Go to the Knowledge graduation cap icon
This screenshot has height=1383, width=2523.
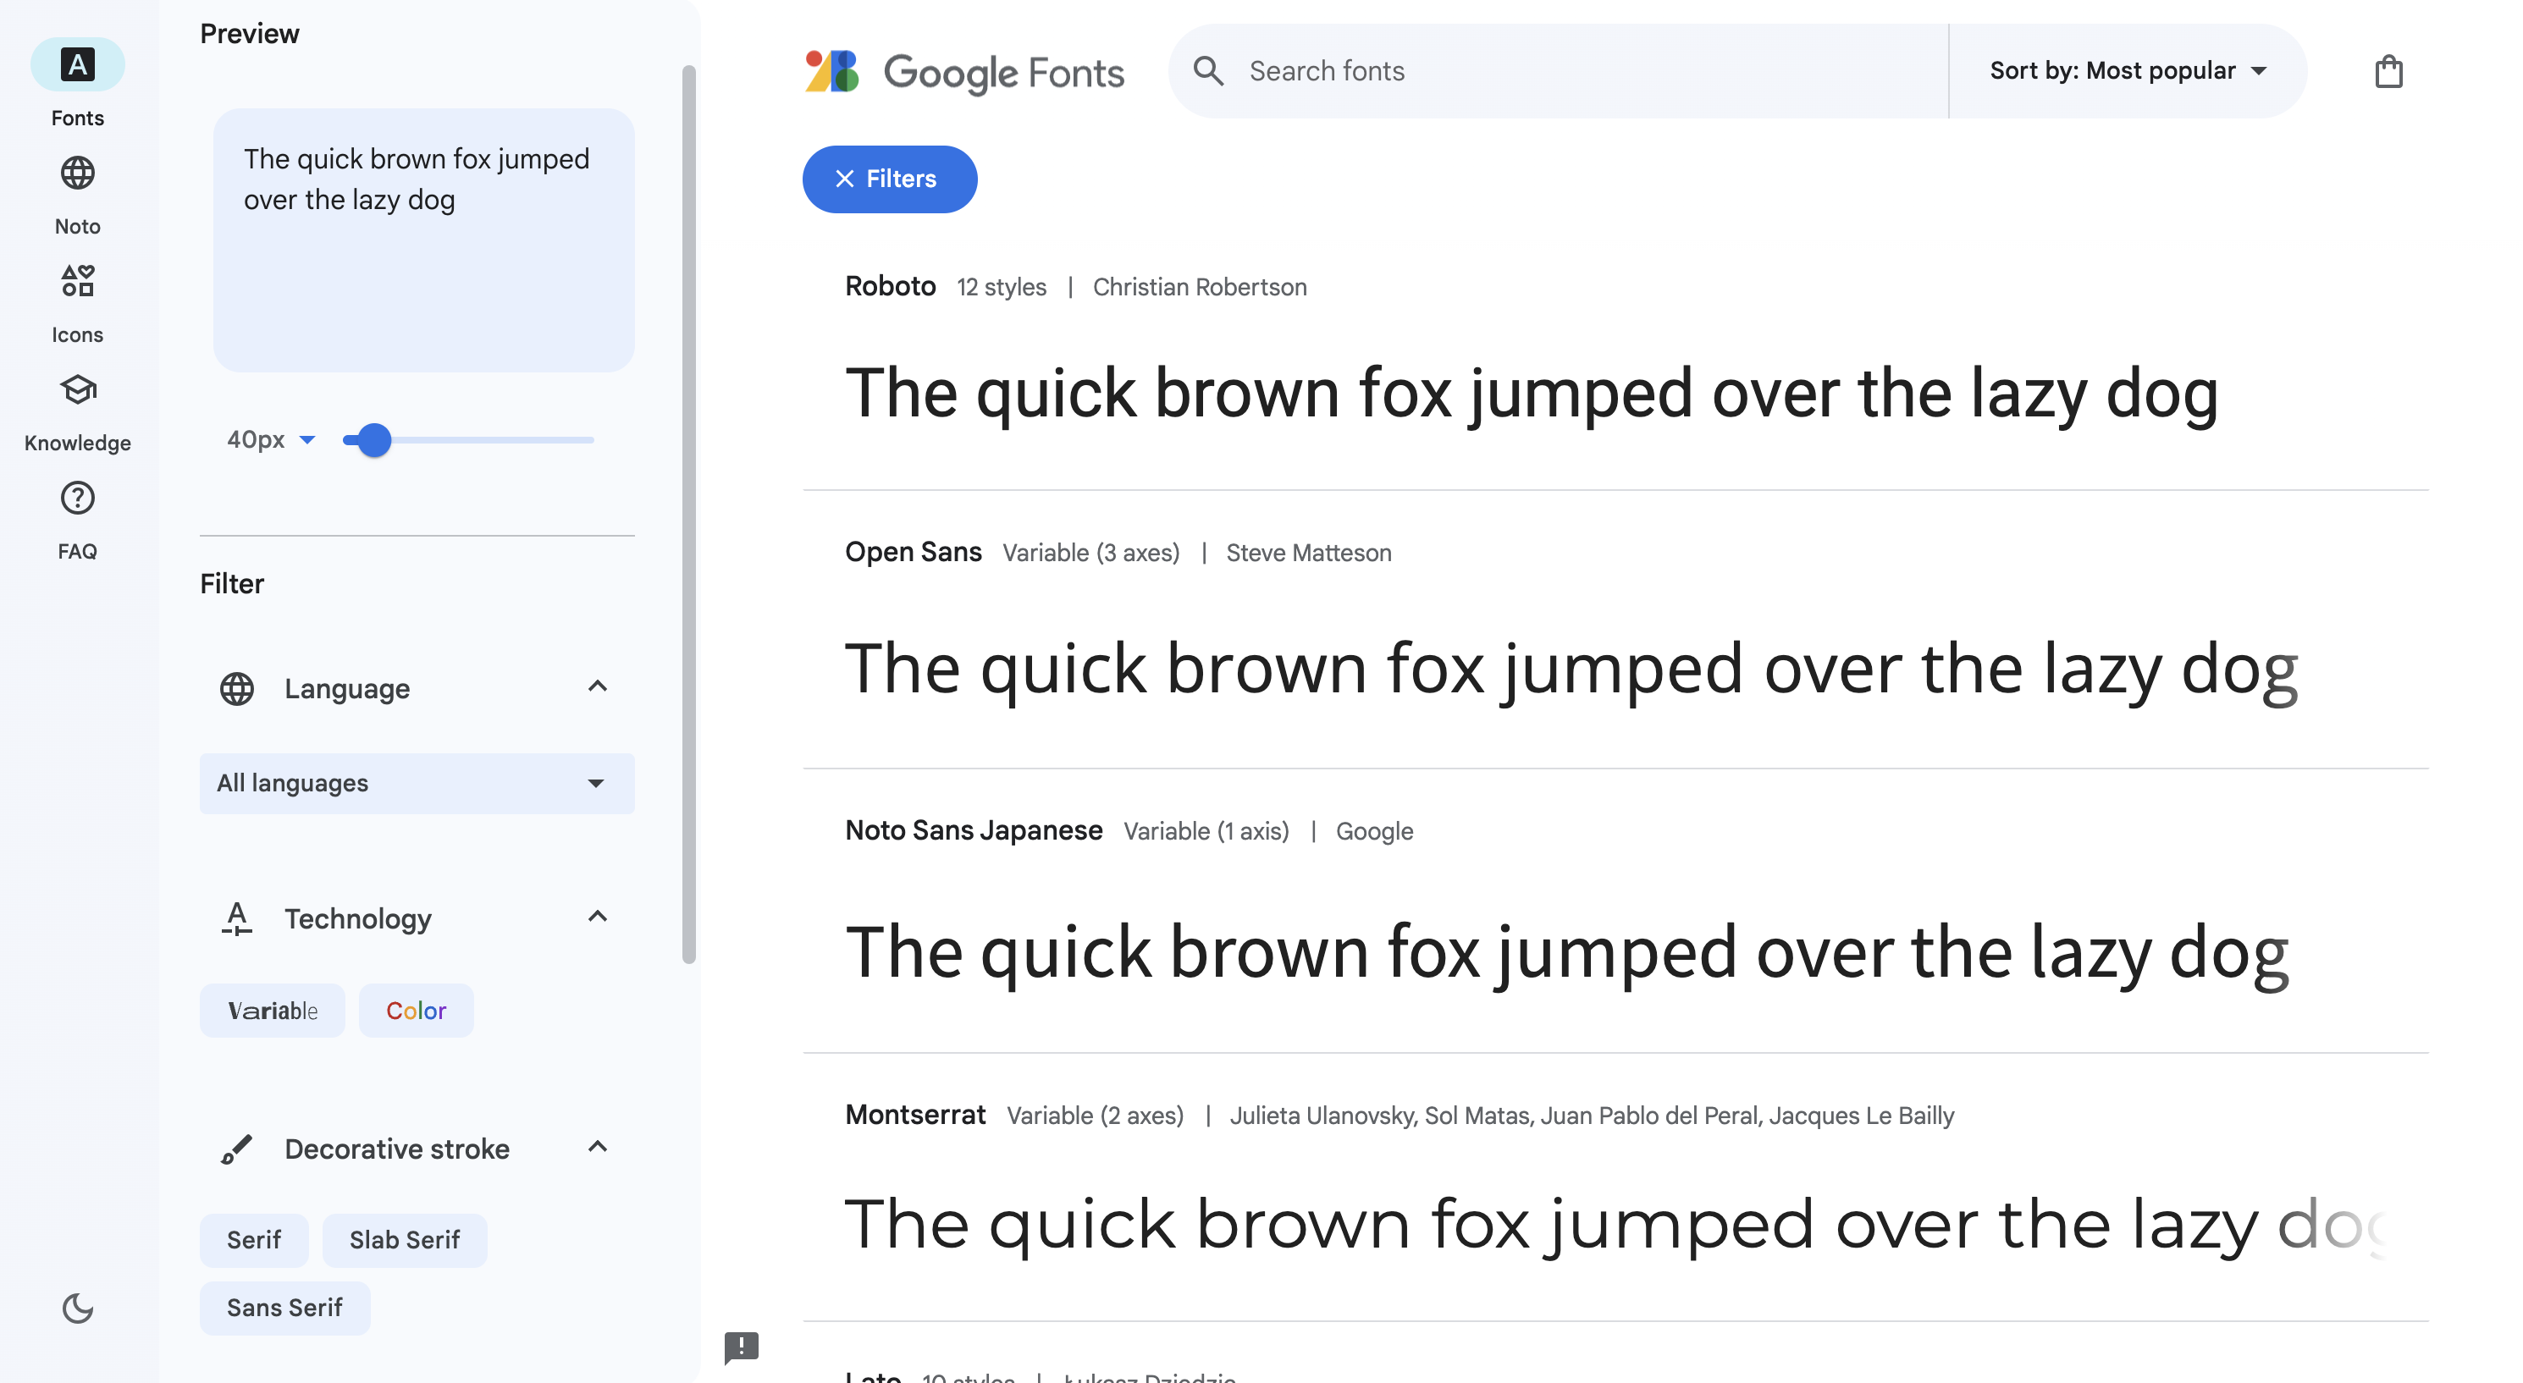click(x=77, y=391)
